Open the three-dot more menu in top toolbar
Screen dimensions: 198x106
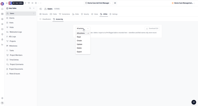pyautogui.click(x=40, y=3)
